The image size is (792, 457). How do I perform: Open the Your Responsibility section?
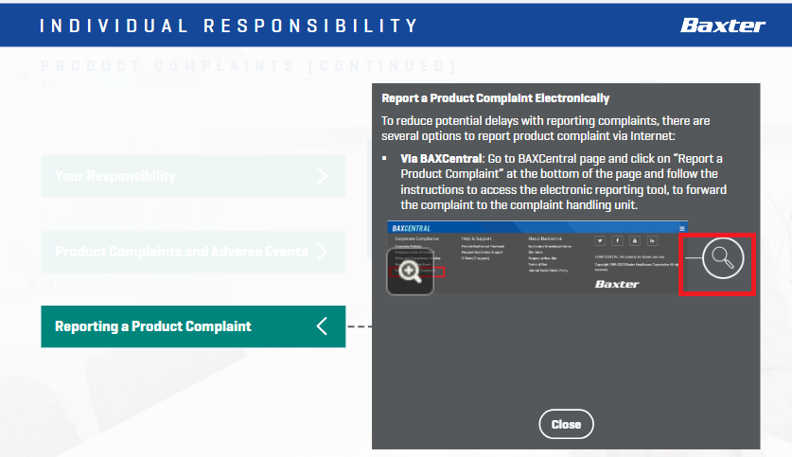(193, 176)
